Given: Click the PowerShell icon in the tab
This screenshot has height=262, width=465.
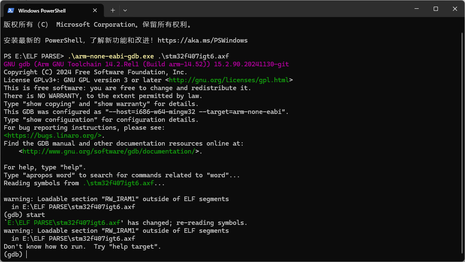Looking at the screenshot, I should tap(11, 10).
